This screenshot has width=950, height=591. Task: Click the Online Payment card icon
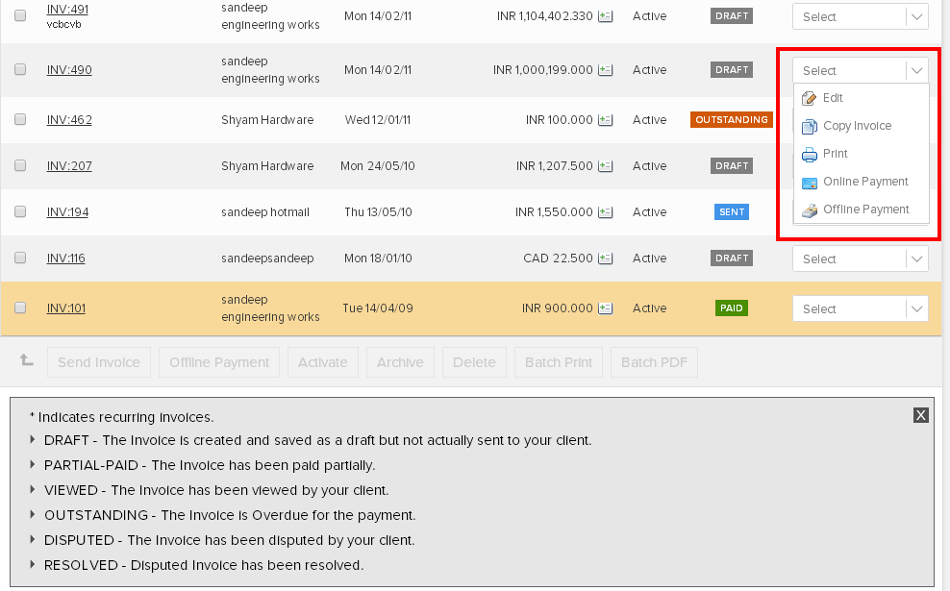coord(809,183)
